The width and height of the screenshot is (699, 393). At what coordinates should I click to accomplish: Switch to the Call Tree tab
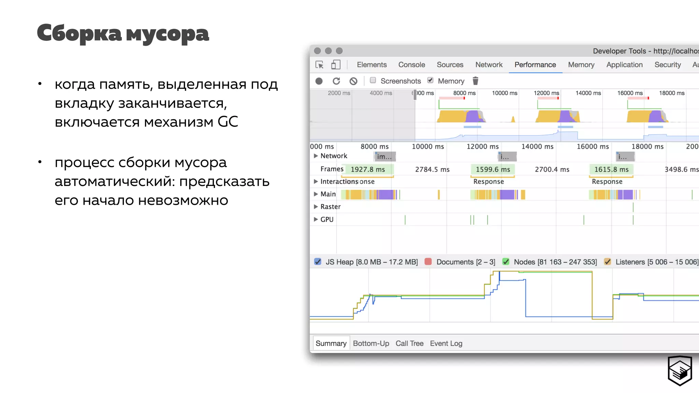point(410,344)
